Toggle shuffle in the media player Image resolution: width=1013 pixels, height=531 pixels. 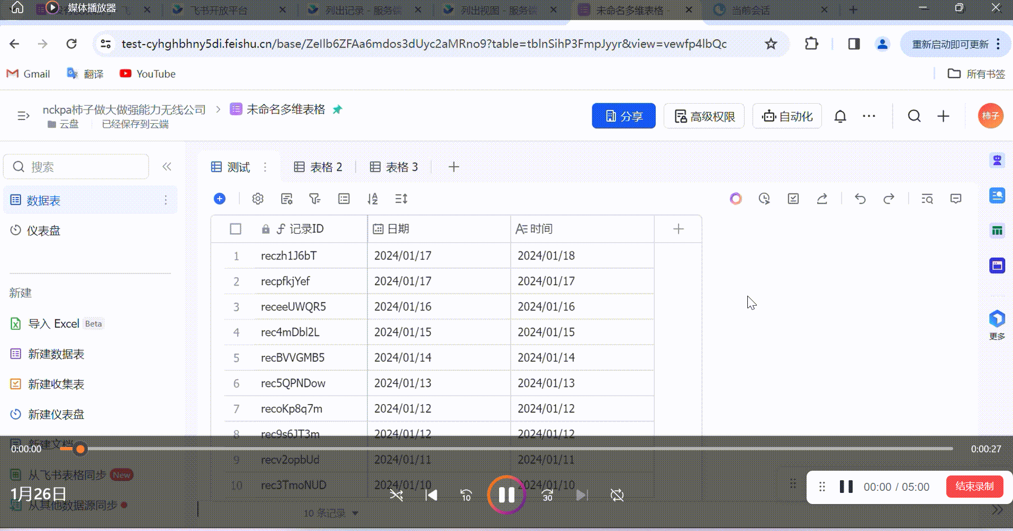point(396,495)
